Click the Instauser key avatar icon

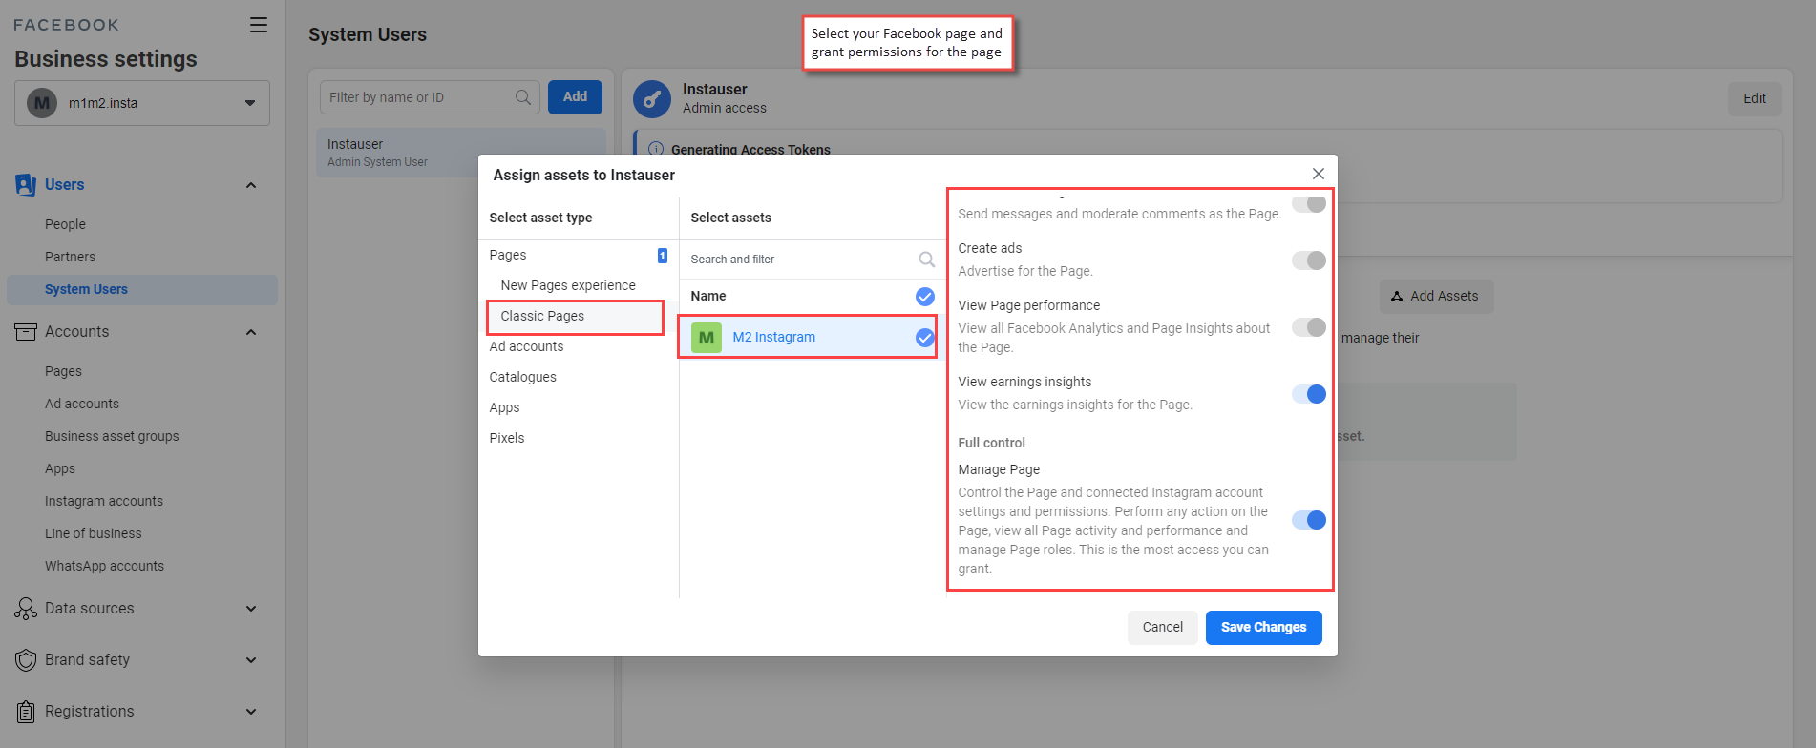pos(652,98)
